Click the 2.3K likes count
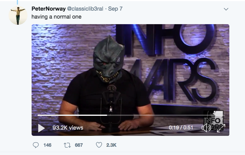245x155 pixels. pos(111,145)
